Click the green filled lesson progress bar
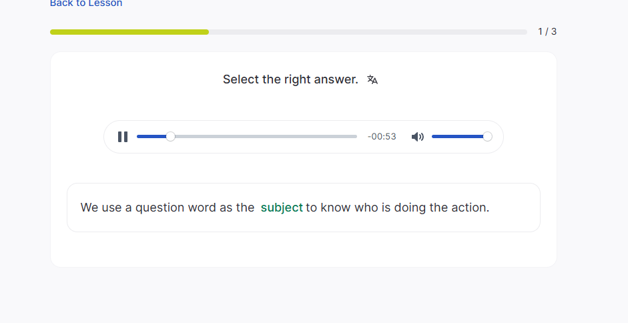The height and width of the screenshot is (323, 628). pos(129,31)
